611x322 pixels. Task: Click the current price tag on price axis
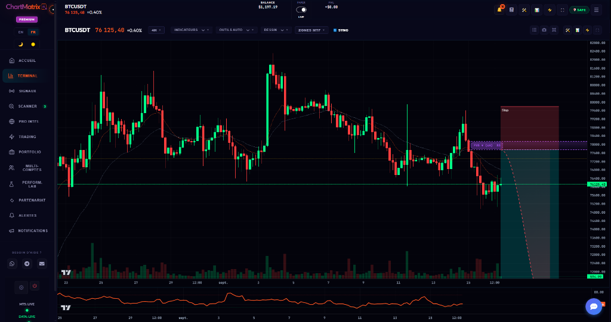[x=597, y=185]
